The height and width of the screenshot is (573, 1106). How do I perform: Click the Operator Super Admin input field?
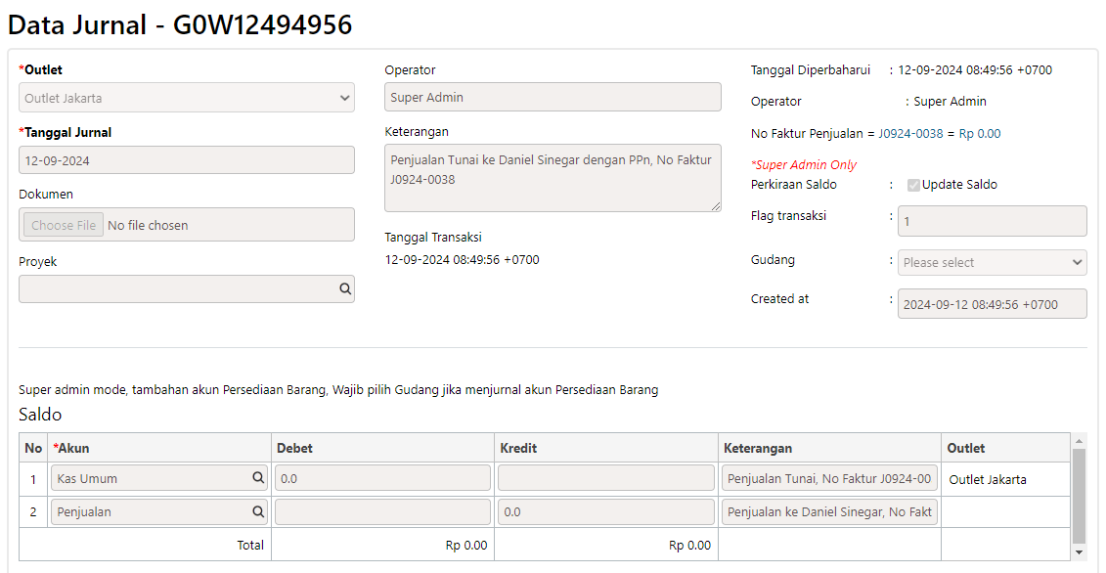coord(553,97)
